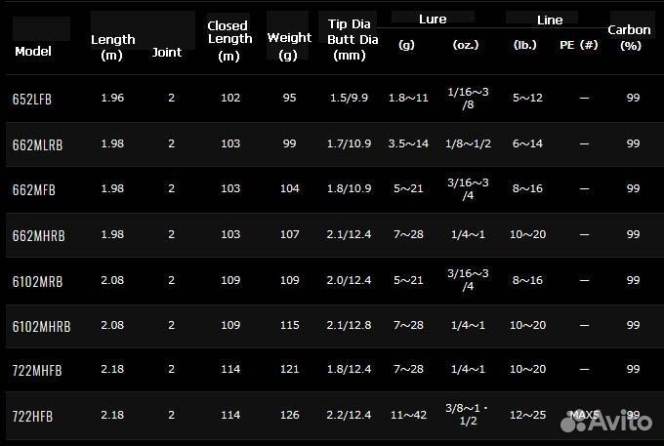Click the Length (m) column header
Viewport: 664px width, 446px height.
113,47
